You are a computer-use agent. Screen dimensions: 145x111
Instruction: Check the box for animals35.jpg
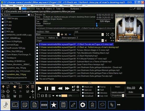click(x=3, y=45)
